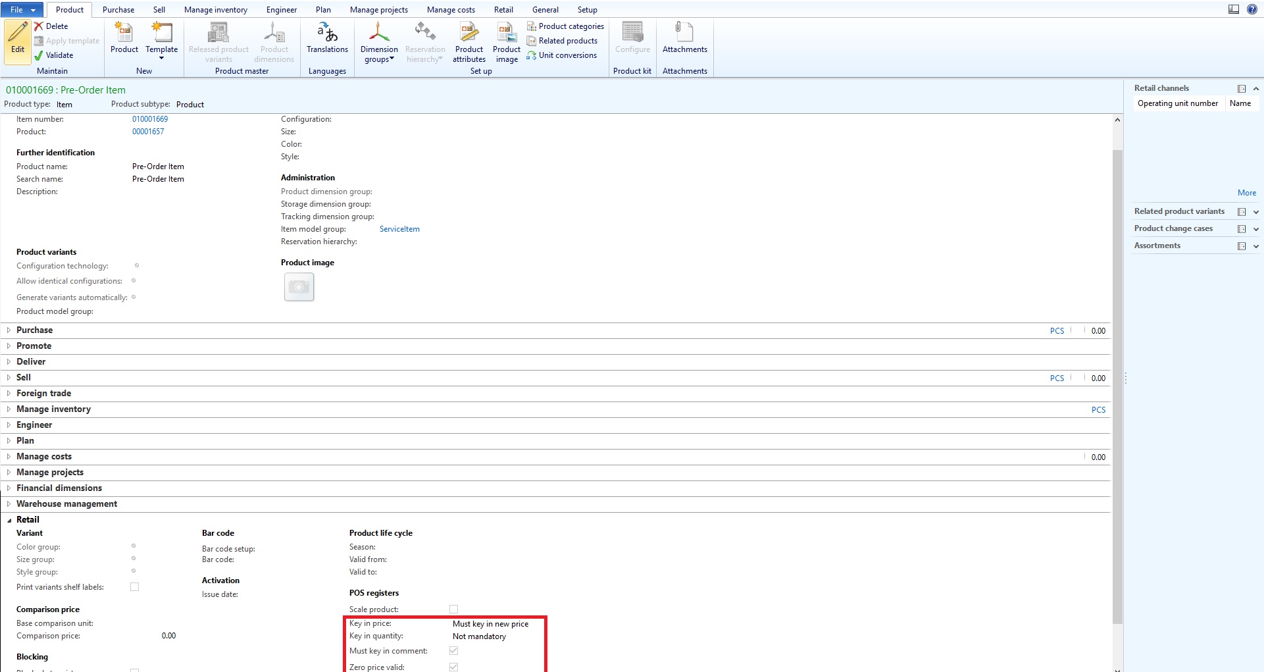
Task: Open Product image setup
Action: (507, 42)
